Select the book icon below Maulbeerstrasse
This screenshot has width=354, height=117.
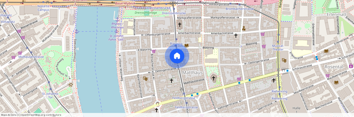pos(336,82)
